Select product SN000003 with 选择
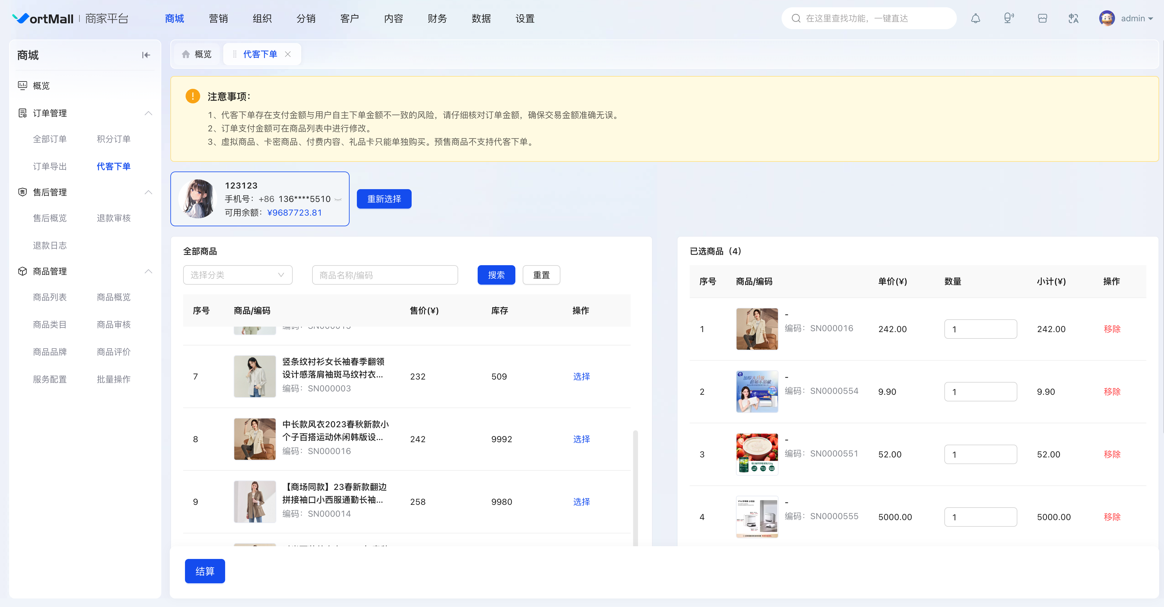This screenshot has width=1164, height=607. (582, 376)
